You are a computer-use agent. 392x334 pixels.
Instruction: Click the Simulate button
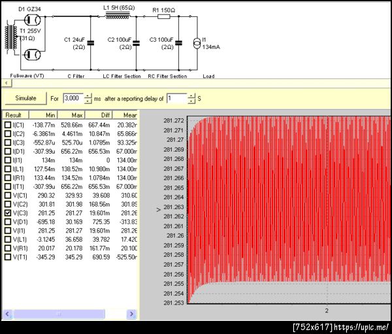25,98
